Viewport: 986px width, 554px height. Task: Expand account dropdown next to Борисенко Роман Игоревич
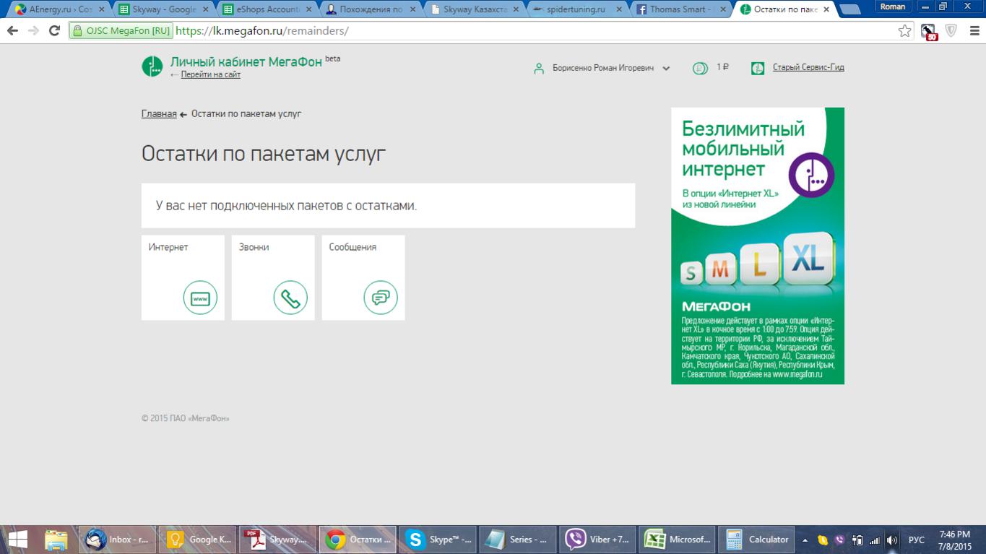point(666,69)
